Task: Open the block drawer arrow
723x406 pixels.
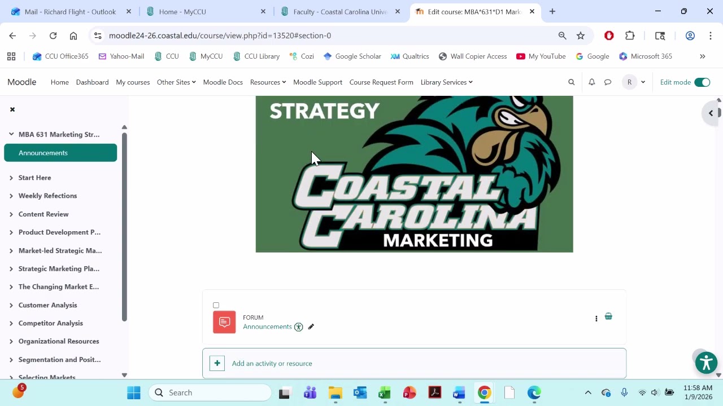Action: click(x=711, y=113)
